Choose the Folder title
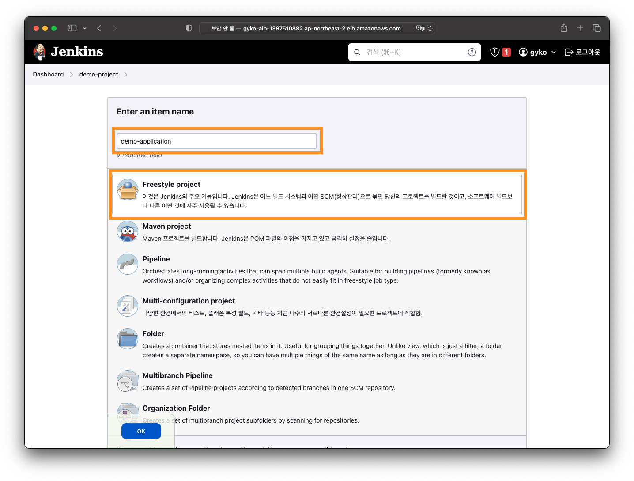Image resolution: width=634 pixels, height=481 pixels. click(153, 333)
